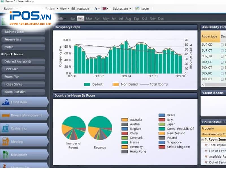This screenshot has width=226, height=169.
Task: Tick the checkbox in the SUP_CD row
Action: click(222, 45)
